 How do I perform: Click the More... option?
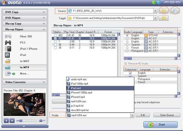(x=24, y=74)
